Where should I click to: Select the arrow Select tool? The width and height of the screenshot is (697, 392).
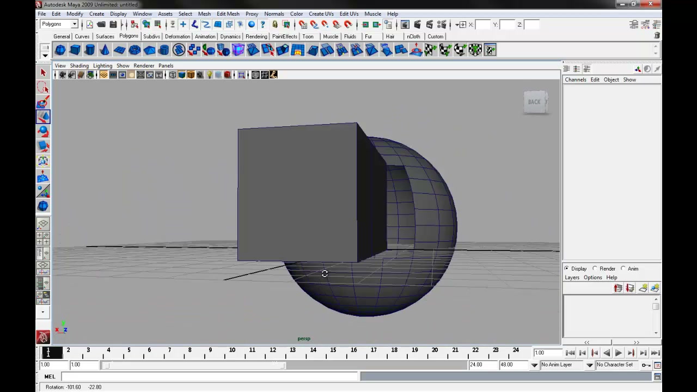click(43, 72)
